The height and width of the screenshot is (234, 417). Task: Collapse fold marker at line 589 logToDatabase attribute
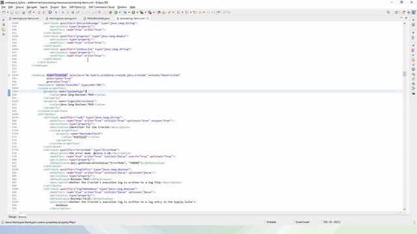[x=18, y=189]
